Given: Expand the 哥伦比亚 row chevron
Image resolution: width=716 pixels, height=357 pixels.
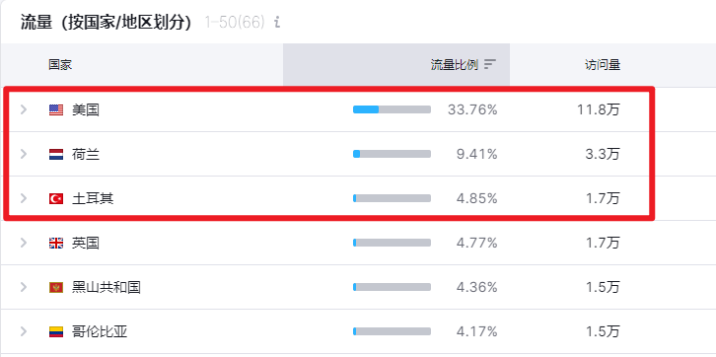Looking at the screenshot, I should (24, 331).
